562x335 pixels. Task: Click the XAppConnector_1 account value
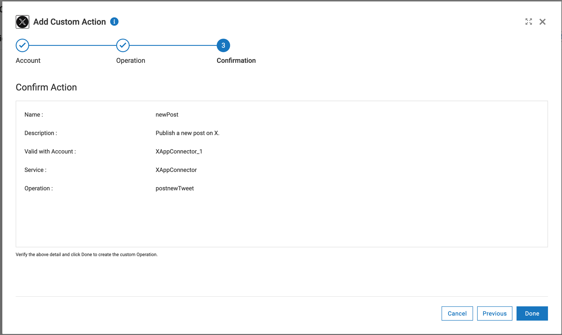[179, 151]
